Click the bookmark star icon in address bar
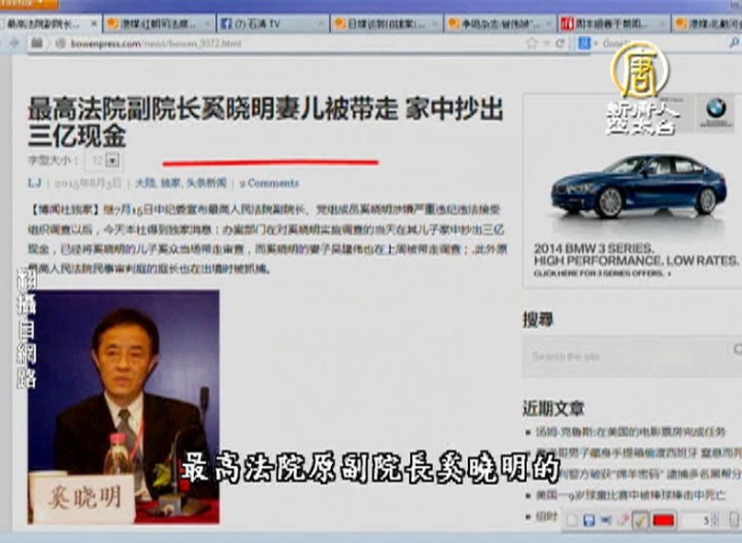Screen dimensions: 742x543 pyautogui.click(x=531, y=43)
